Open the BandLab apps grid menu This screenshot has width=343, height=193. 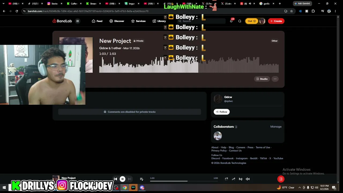click(x=77, y=21)
